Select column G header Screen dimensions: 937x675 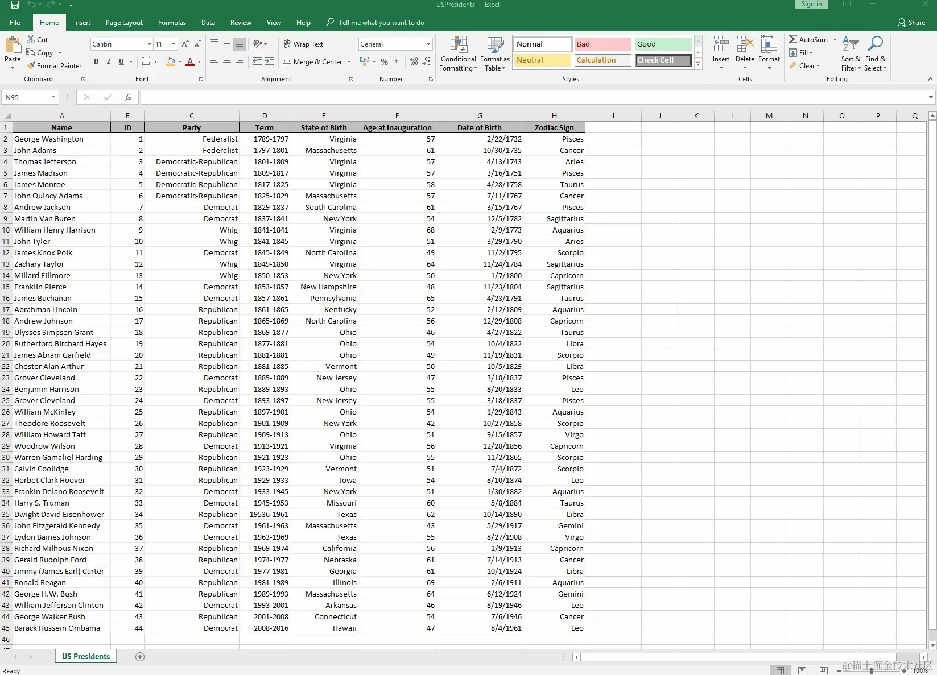[x=480, y=115]
